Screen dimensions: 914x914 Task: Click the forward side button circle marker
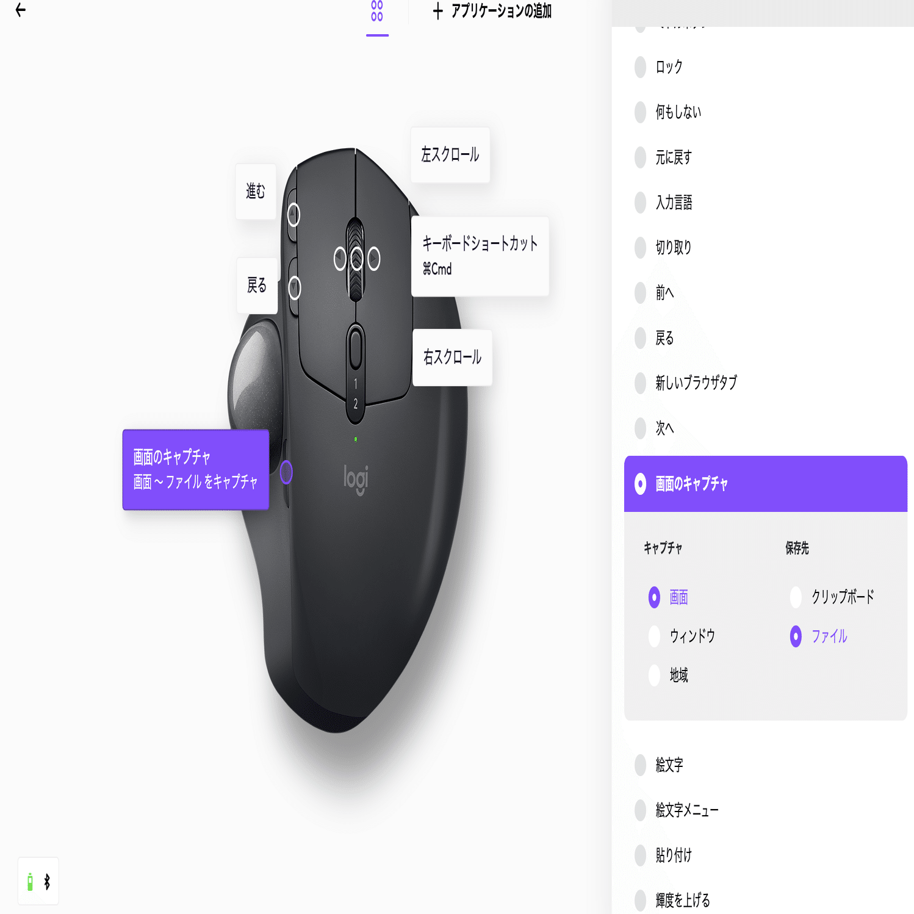pyautogui.click(x=293, y=215)
